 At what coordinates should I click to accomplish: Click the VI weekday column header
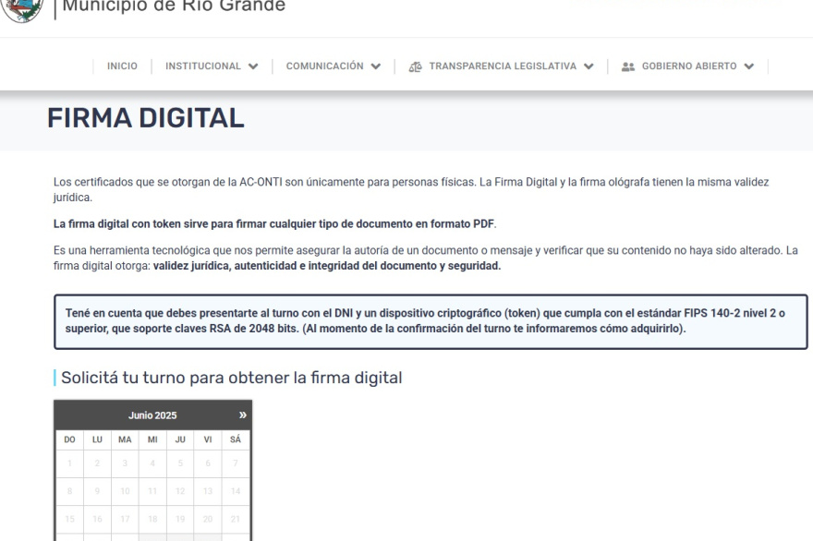[208, 439]
